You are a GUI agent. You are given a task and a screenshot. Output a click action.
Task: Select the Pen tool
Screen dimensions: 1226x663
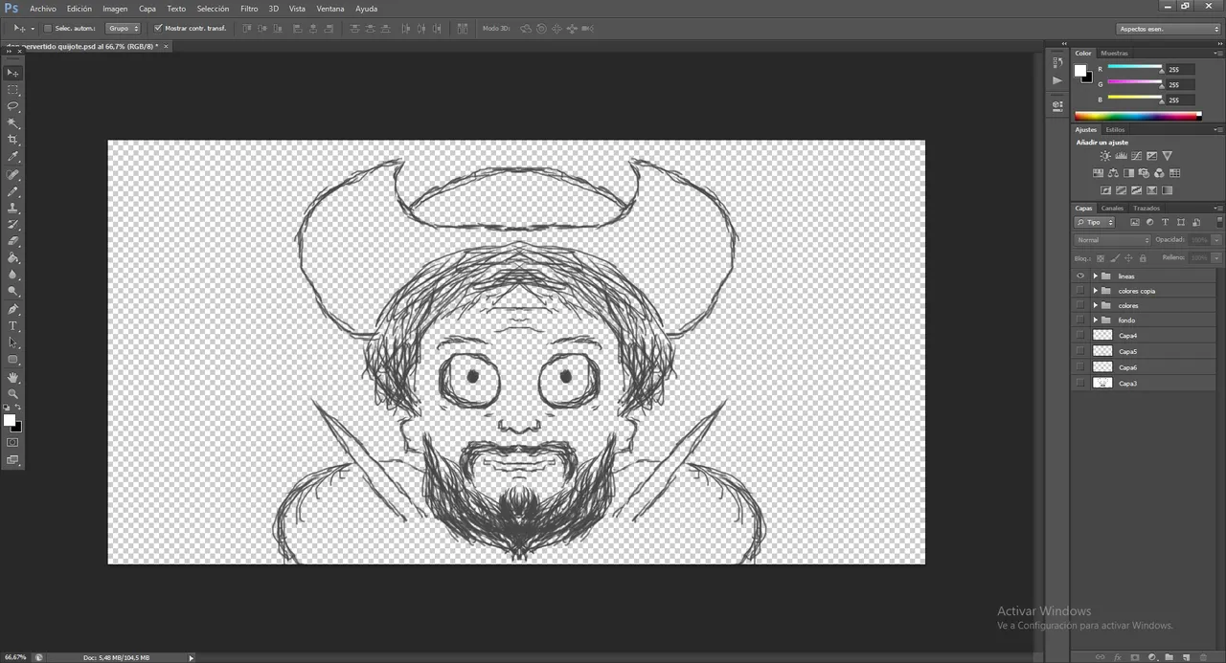[x=13, y=310]
